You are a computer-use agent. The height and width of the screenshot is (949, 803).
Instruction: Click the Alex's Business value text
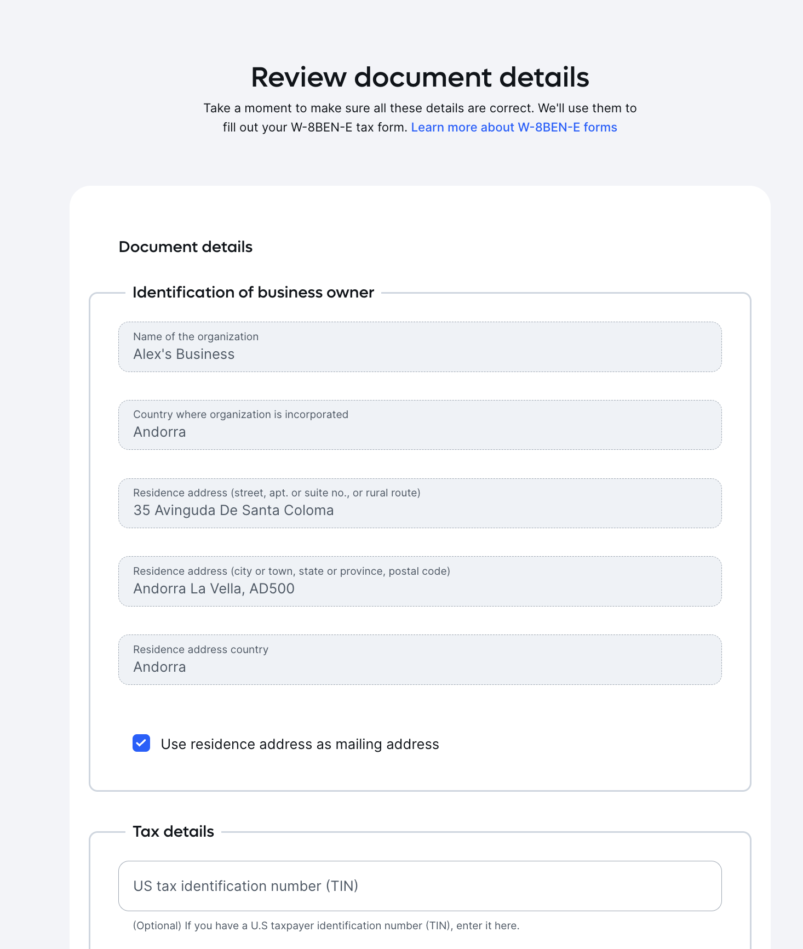coord(183,355)
